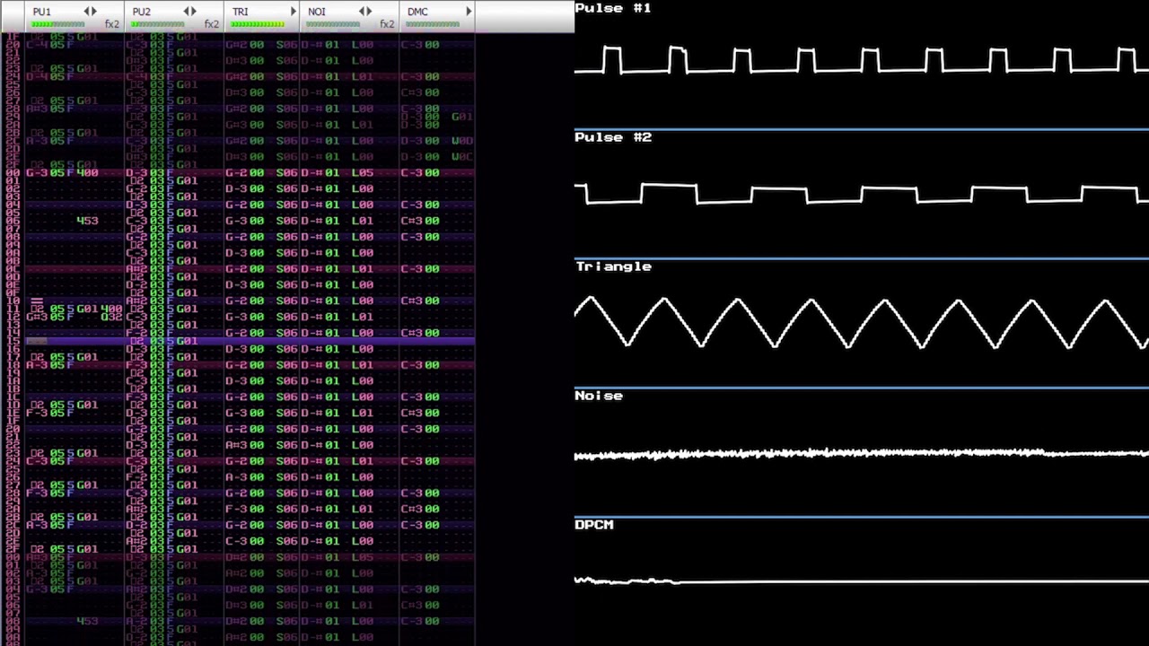Screen dimensions: 1149x646
Task: Select the C-3 note in triangle row 2E
Action: click(236, 541)
